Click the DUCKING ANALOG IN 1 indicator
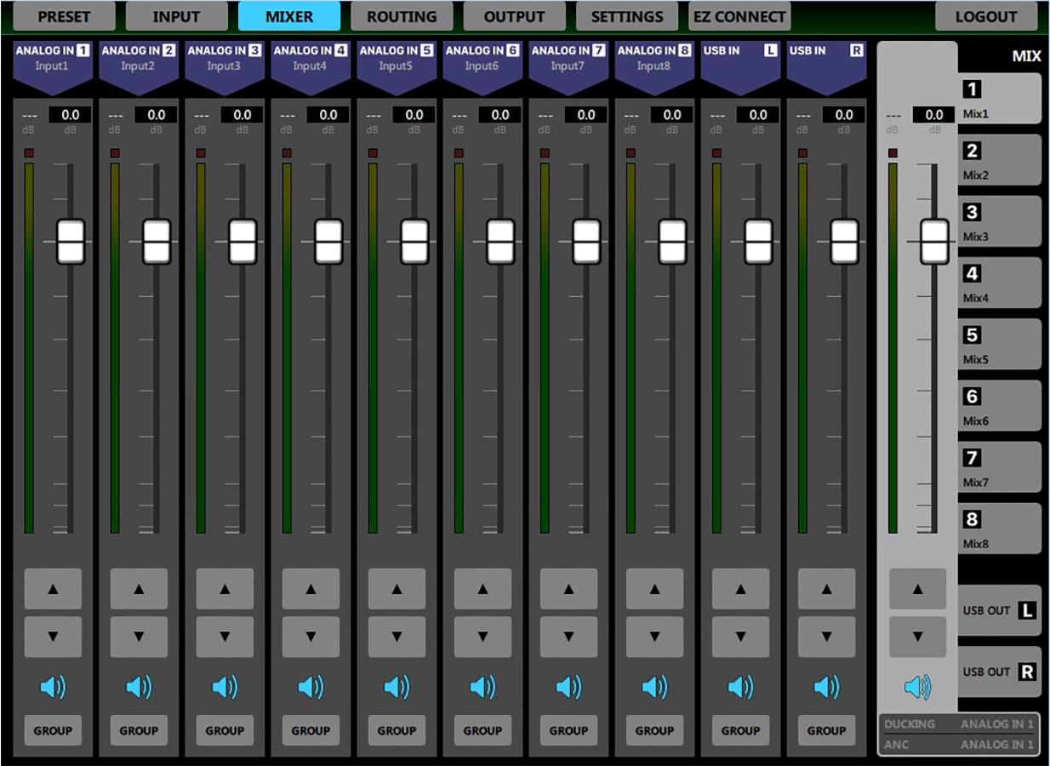1050x766 pixels. pos(959,724)
